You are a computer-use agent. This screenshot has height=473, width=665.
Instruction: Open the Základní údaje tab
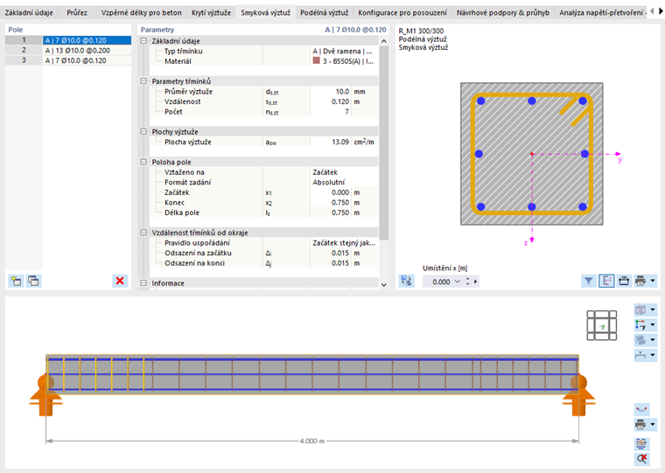[x=29, y=12]
